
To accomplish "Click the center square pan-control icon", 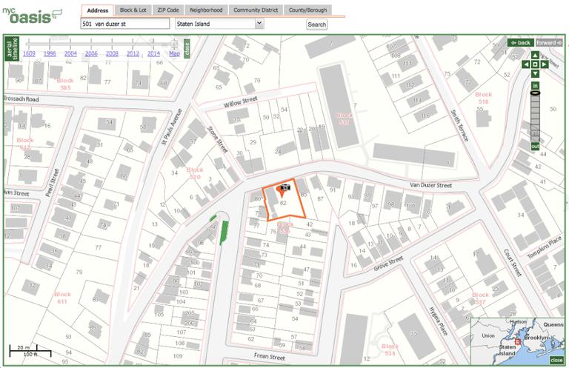I will pos(535,64).
